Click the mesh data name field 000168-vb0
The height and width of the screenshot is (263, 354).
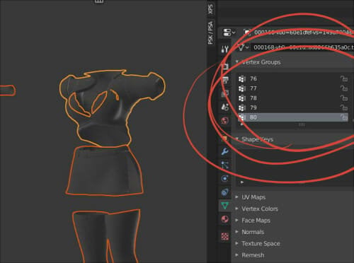click(302, 47)
